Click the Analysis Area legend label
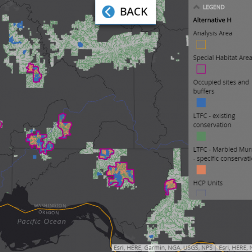Viewport: 252px width, 252px height. (x=213, y=33)
